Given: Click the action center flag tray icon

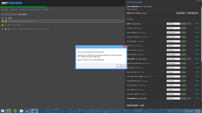Looking at the screenshot, I should pos(192,111).
